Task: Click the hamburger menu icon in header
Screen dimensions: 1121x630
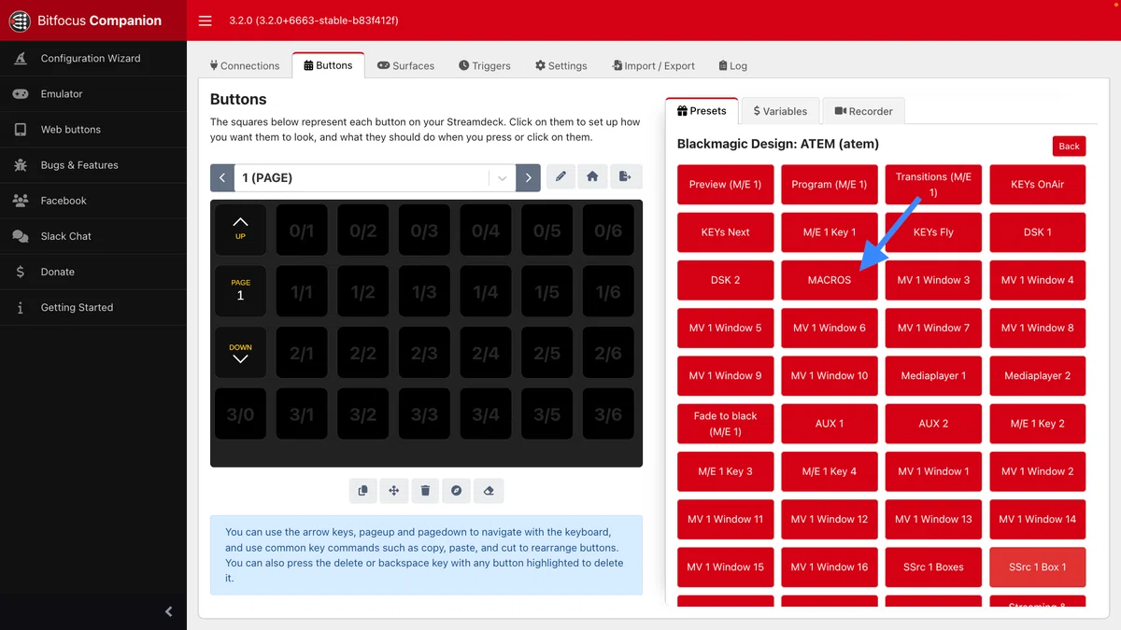Action: tap(206, 21)
